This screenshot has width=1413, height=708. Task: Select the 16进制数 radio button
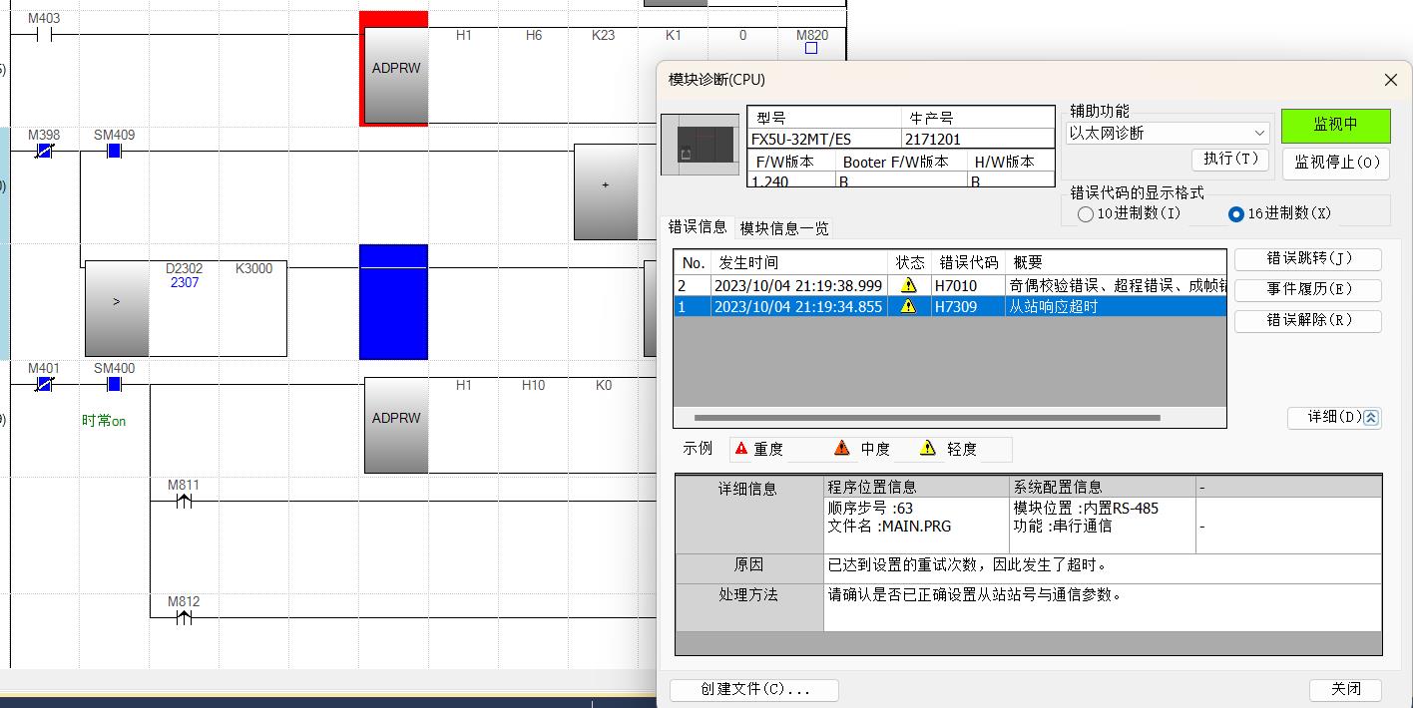coord(1236,214)
